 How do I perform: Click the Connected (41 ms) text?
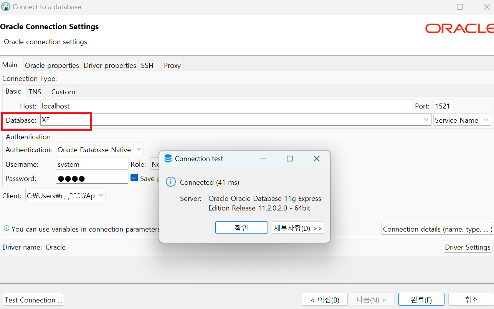(210, 182)
